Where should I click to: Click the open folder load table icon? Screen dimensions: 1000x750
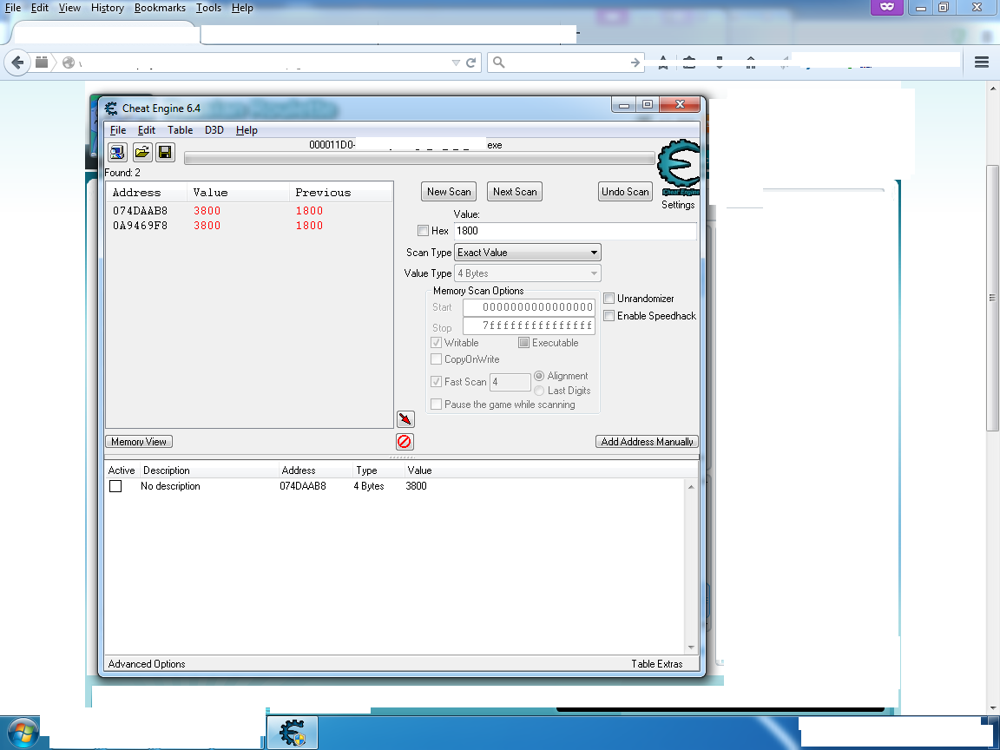141,153
